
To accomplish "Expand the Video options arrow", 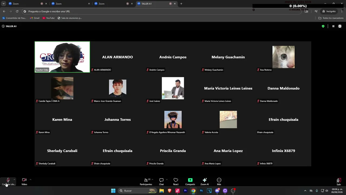I will (31, 180).
